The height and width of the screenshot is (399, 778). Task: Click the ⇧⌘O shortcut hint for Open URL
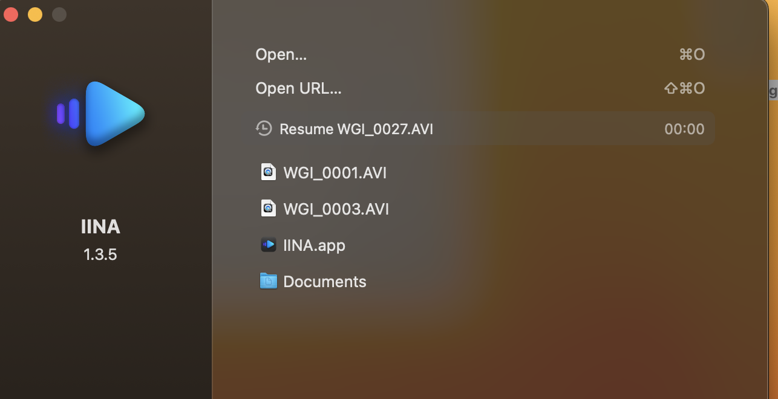click(684, 88)
